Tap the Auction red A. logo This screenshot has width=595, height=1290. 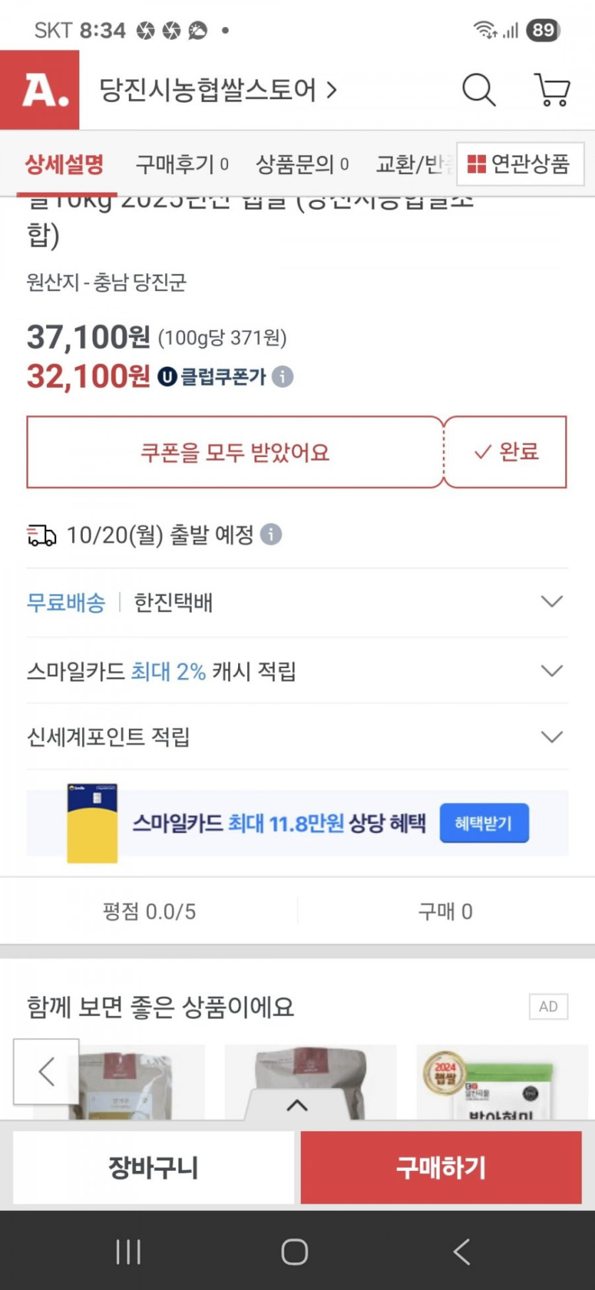40,90
